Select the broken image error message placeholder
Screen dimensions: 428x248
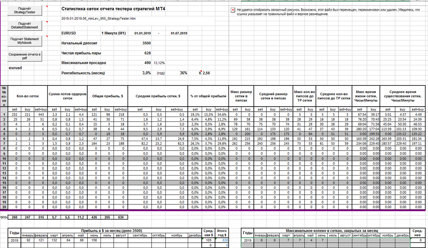coord(328,12)
